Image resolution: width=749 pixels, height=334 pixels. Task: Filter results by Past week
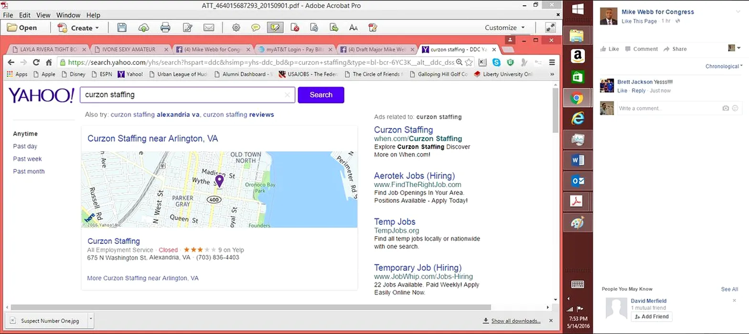[27, 159]
